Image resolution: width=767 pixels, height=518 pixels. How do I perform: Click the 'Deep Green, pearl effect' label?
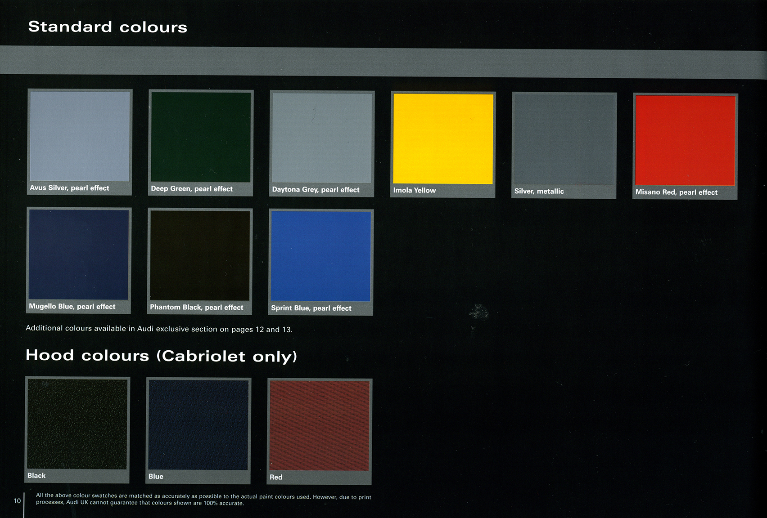[192, 189]
